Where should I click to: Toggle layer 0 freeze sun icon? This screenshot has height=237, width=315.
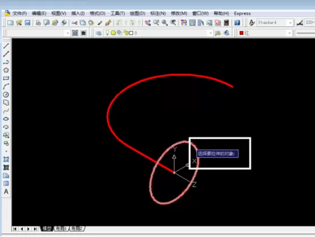tap(113, 33)
